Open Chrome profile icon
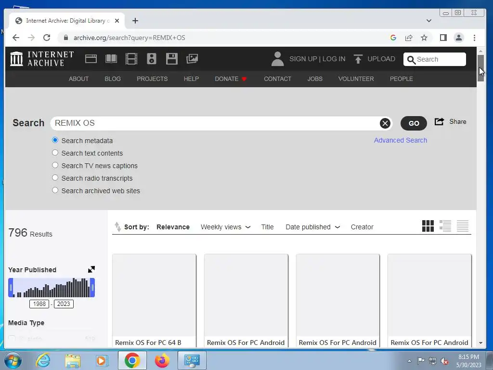Screen dimensions: 493x370 click(459, 38)
